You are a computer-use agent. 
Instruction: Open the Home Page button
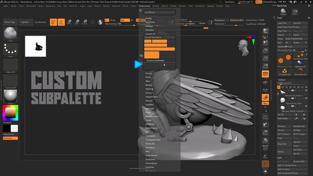[x=10, y=22]
